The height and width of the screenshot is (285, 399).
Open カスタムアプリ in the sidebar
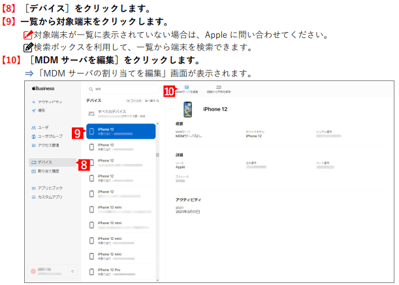click(47, 197)
